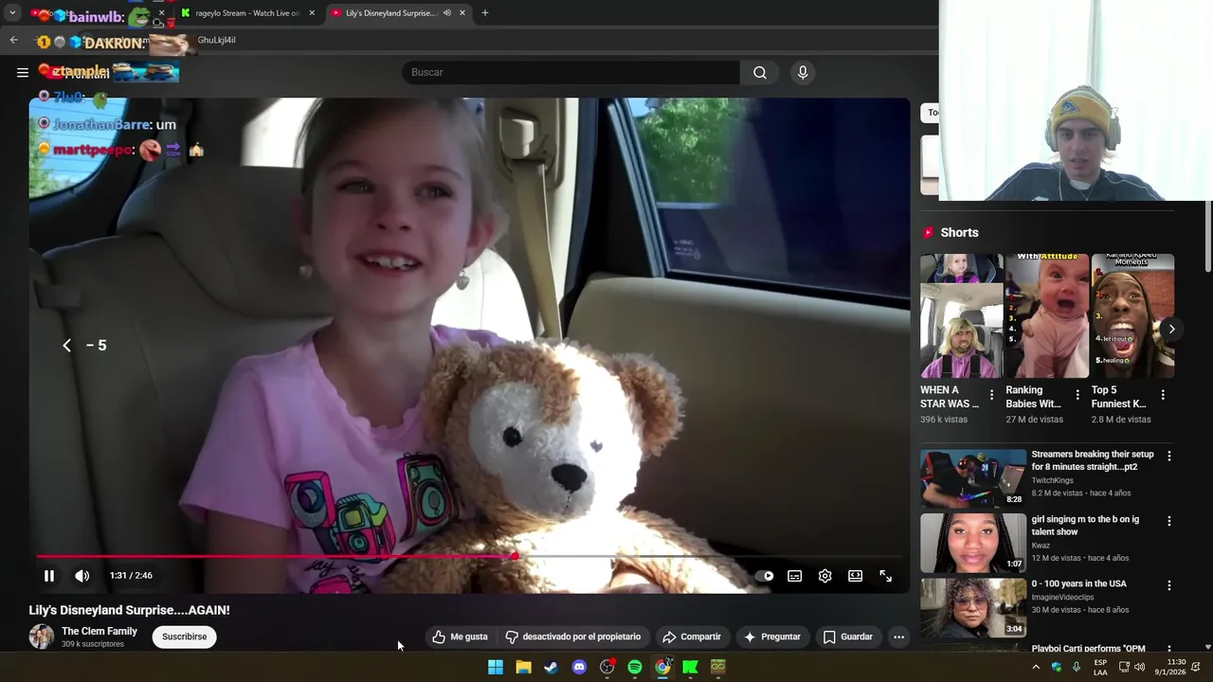The height and width of the screenshot is (682, 1213).
Task: Open options for 0 - 100 years in the USA
Action: coord(1169,585)
